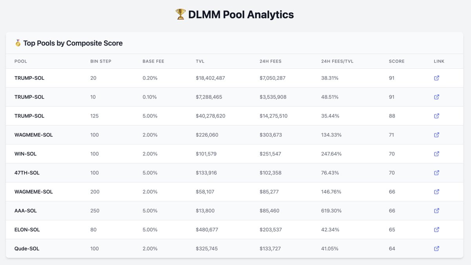
Task: Open external link icon for 47TH-SOL pool
Action: [436, 173]
